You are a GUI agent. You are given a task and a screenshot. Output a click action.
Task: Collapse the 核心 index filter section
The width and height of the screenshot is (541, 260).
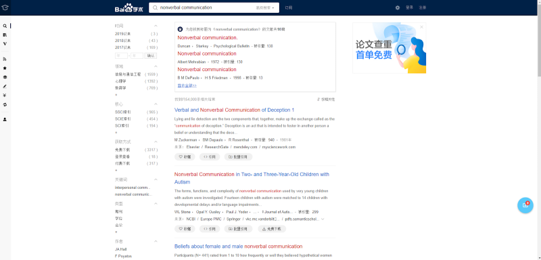click(156, 104)
